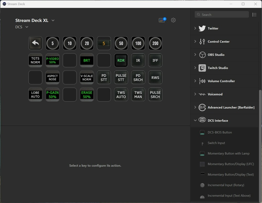Image resolution: width=262 pixels, height=203 pixels.
Task: Open the DCS profile dropdown
Action: 22,27
